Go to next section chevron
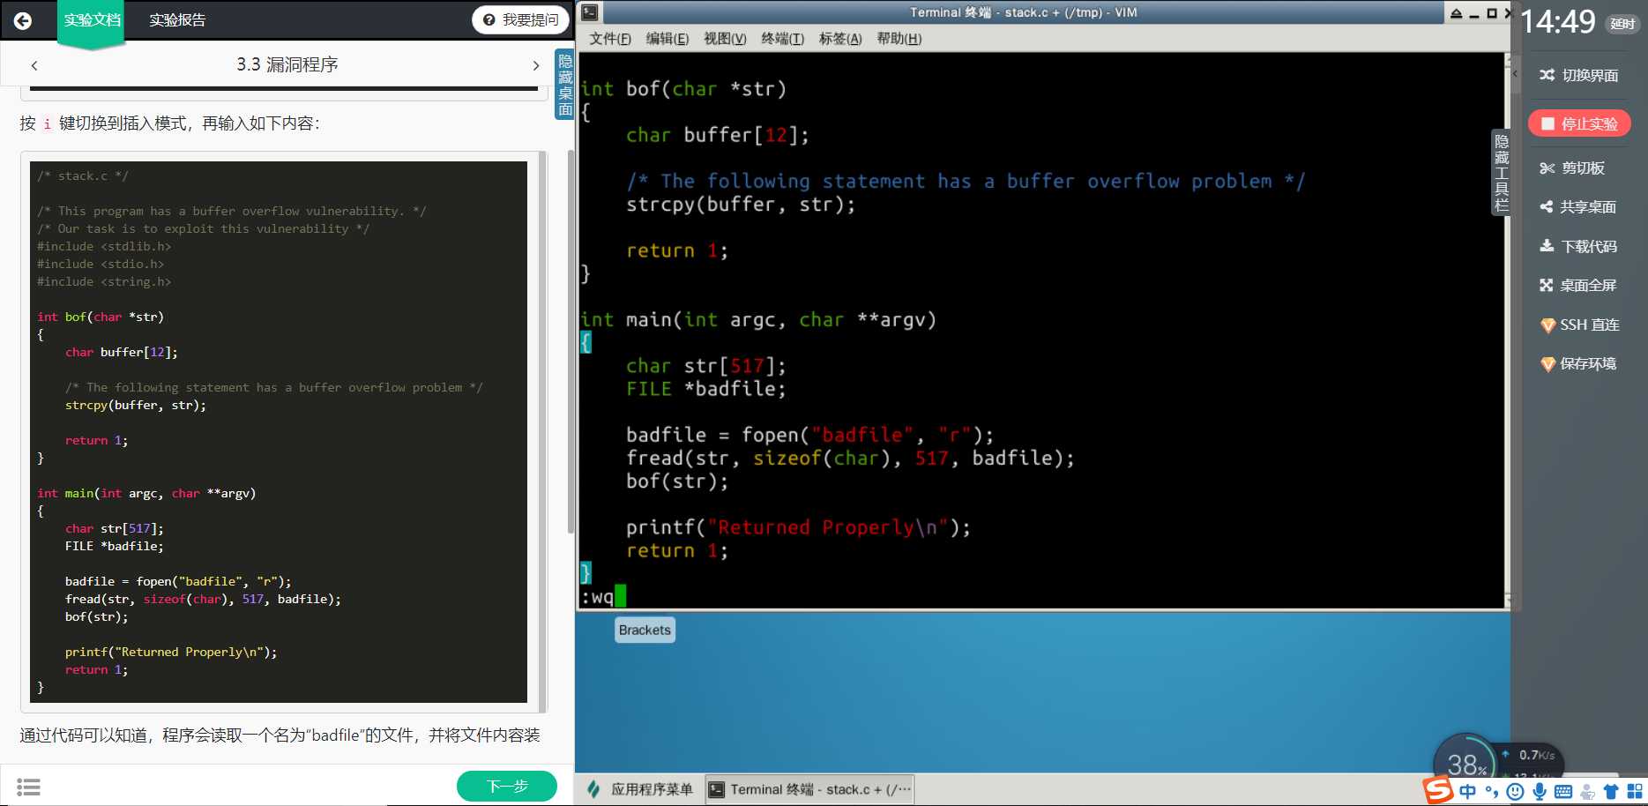 pos(535,65)
